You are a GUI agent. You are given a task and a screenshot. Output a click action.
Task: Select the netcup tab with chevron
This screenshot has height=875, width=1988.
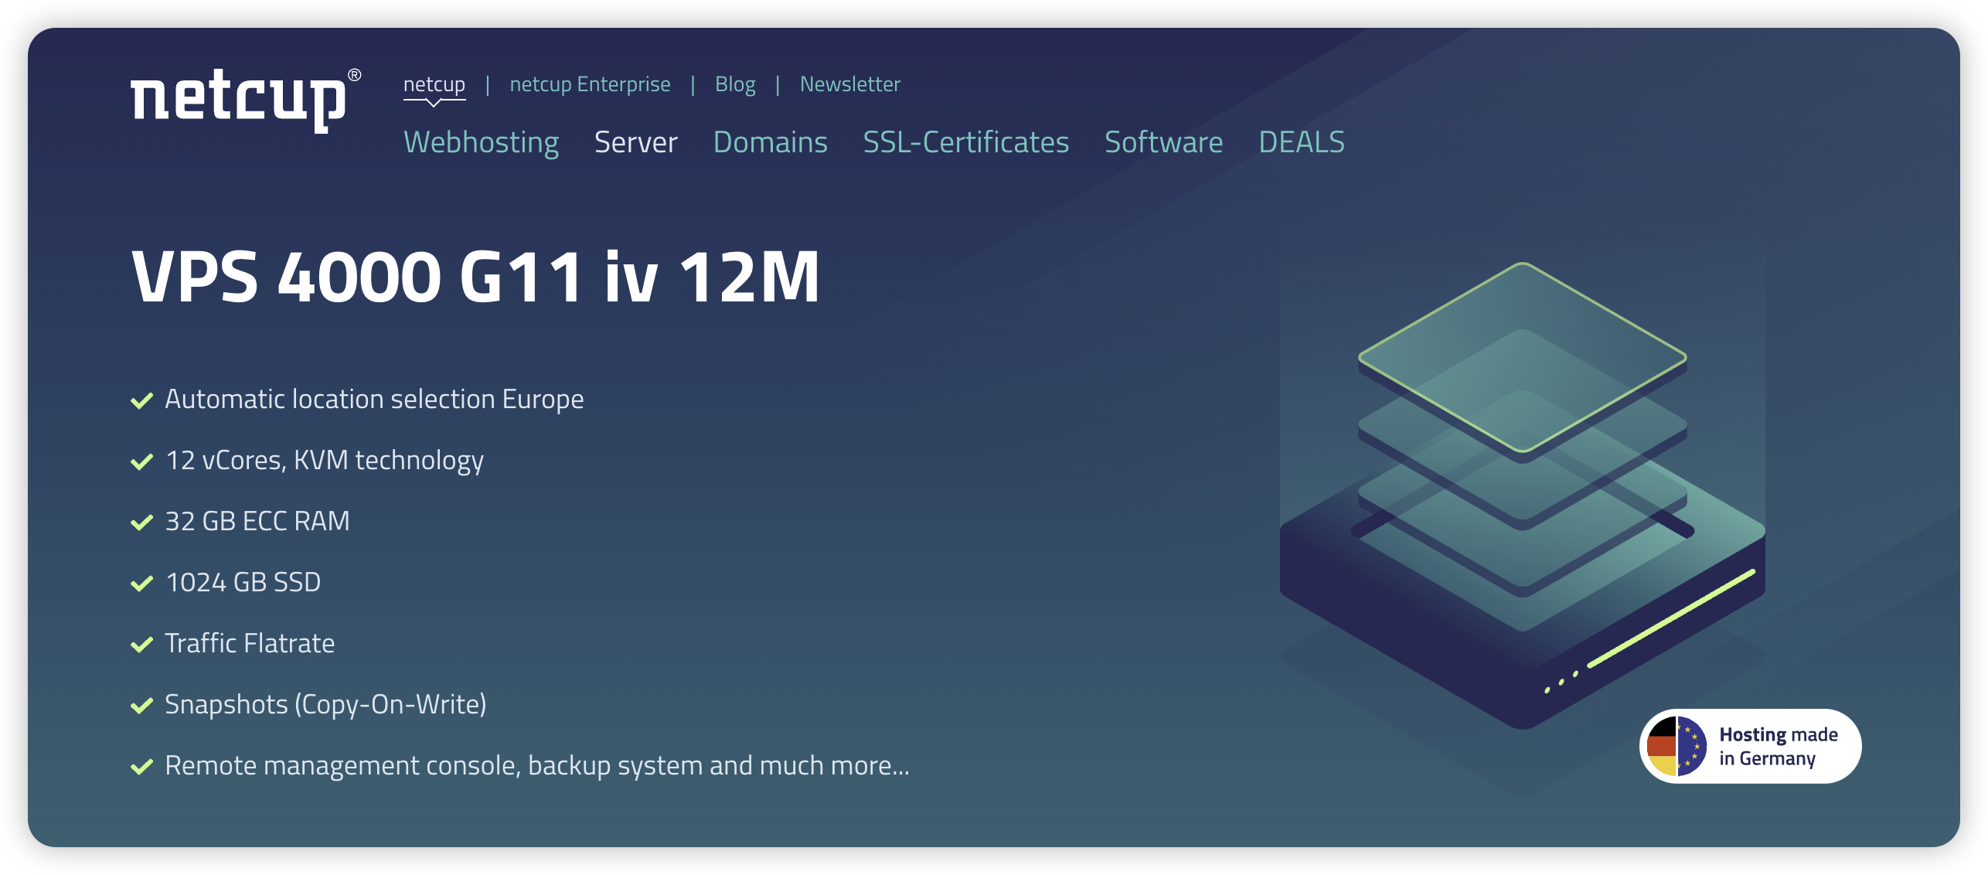434,85
